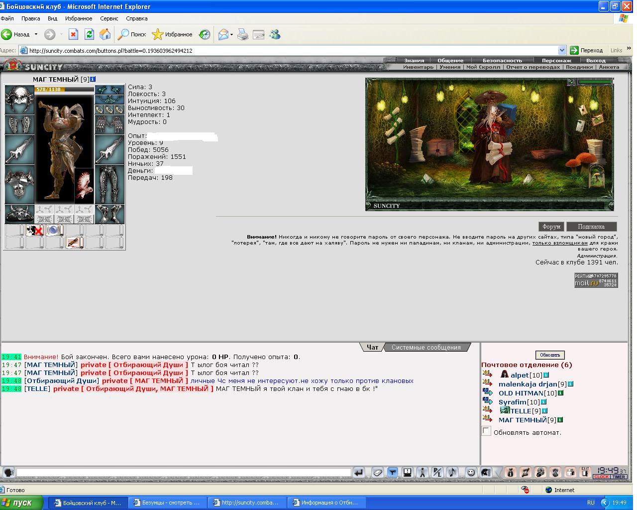637x510 pixels.
Task: Click the equipped skull helmet item slot
Action: [19, 100]
